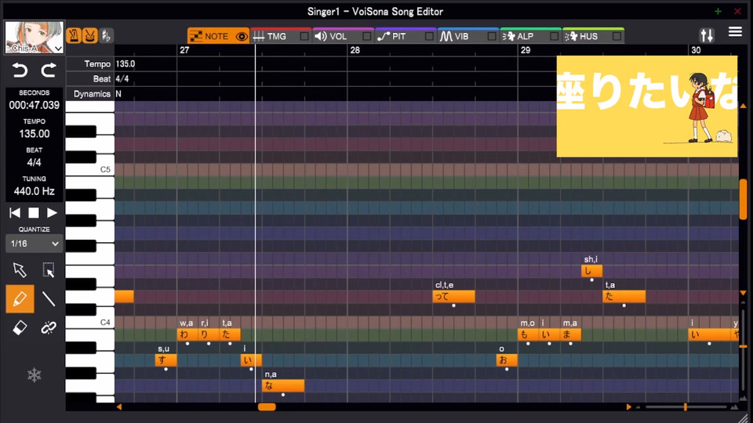Select the 'って' (cl,t,e) note
The width and height of the screenshot is (753, 423).
[x=454, y=296]
